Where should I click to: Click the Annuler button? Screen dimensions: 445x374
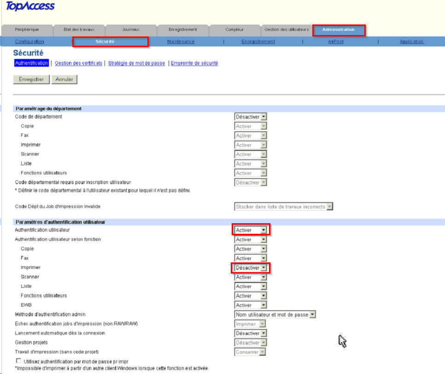tap(64, 79)
